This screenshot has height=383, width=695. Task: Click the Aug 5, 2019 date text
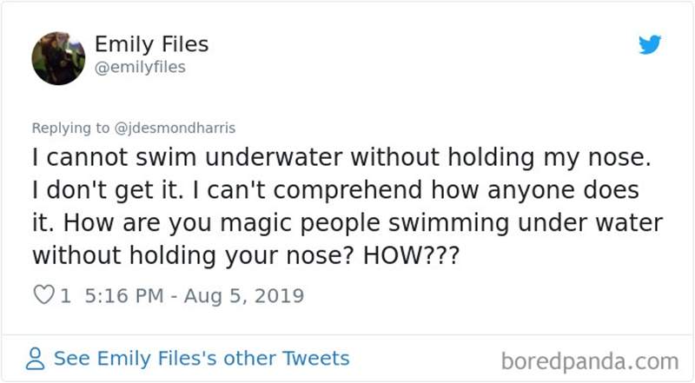[x=243, y=296]
